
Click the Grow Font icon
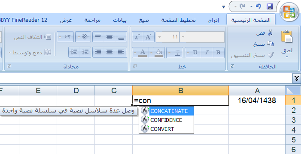[x=149, y=37]
